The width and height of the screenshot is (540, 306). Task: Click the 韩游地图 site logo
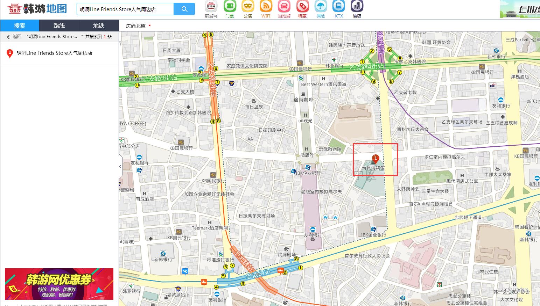37,9
